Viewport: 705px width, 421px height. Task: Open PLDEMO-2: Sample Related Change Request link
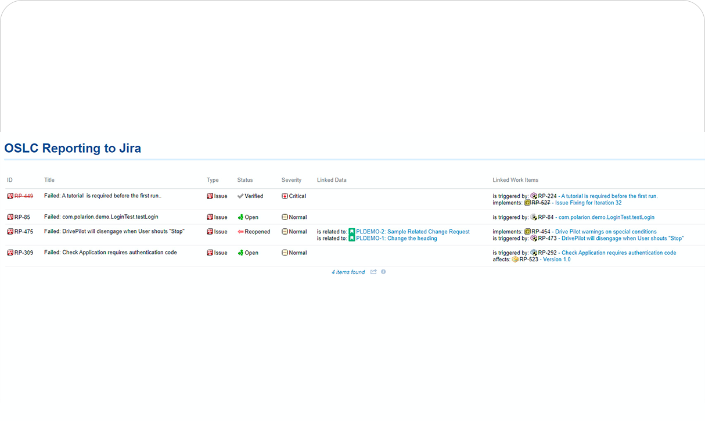click(414, 231)
